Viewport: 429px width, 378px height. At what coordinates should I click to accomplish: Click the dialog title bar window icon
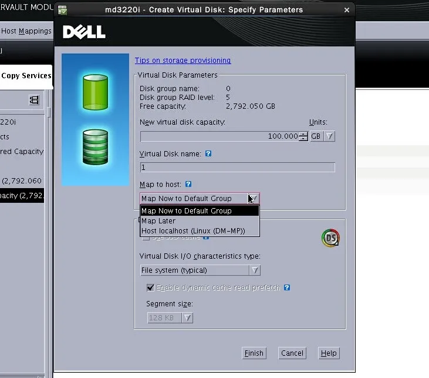point(62,10)
